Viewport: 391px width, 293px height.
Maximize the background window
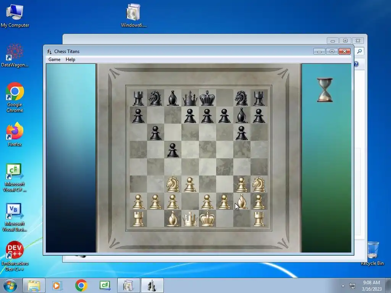[x=345, y=40]
